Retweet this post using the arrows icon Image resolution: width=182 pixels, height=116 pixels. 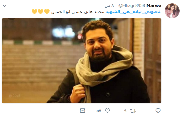click(x=133, y=111)
